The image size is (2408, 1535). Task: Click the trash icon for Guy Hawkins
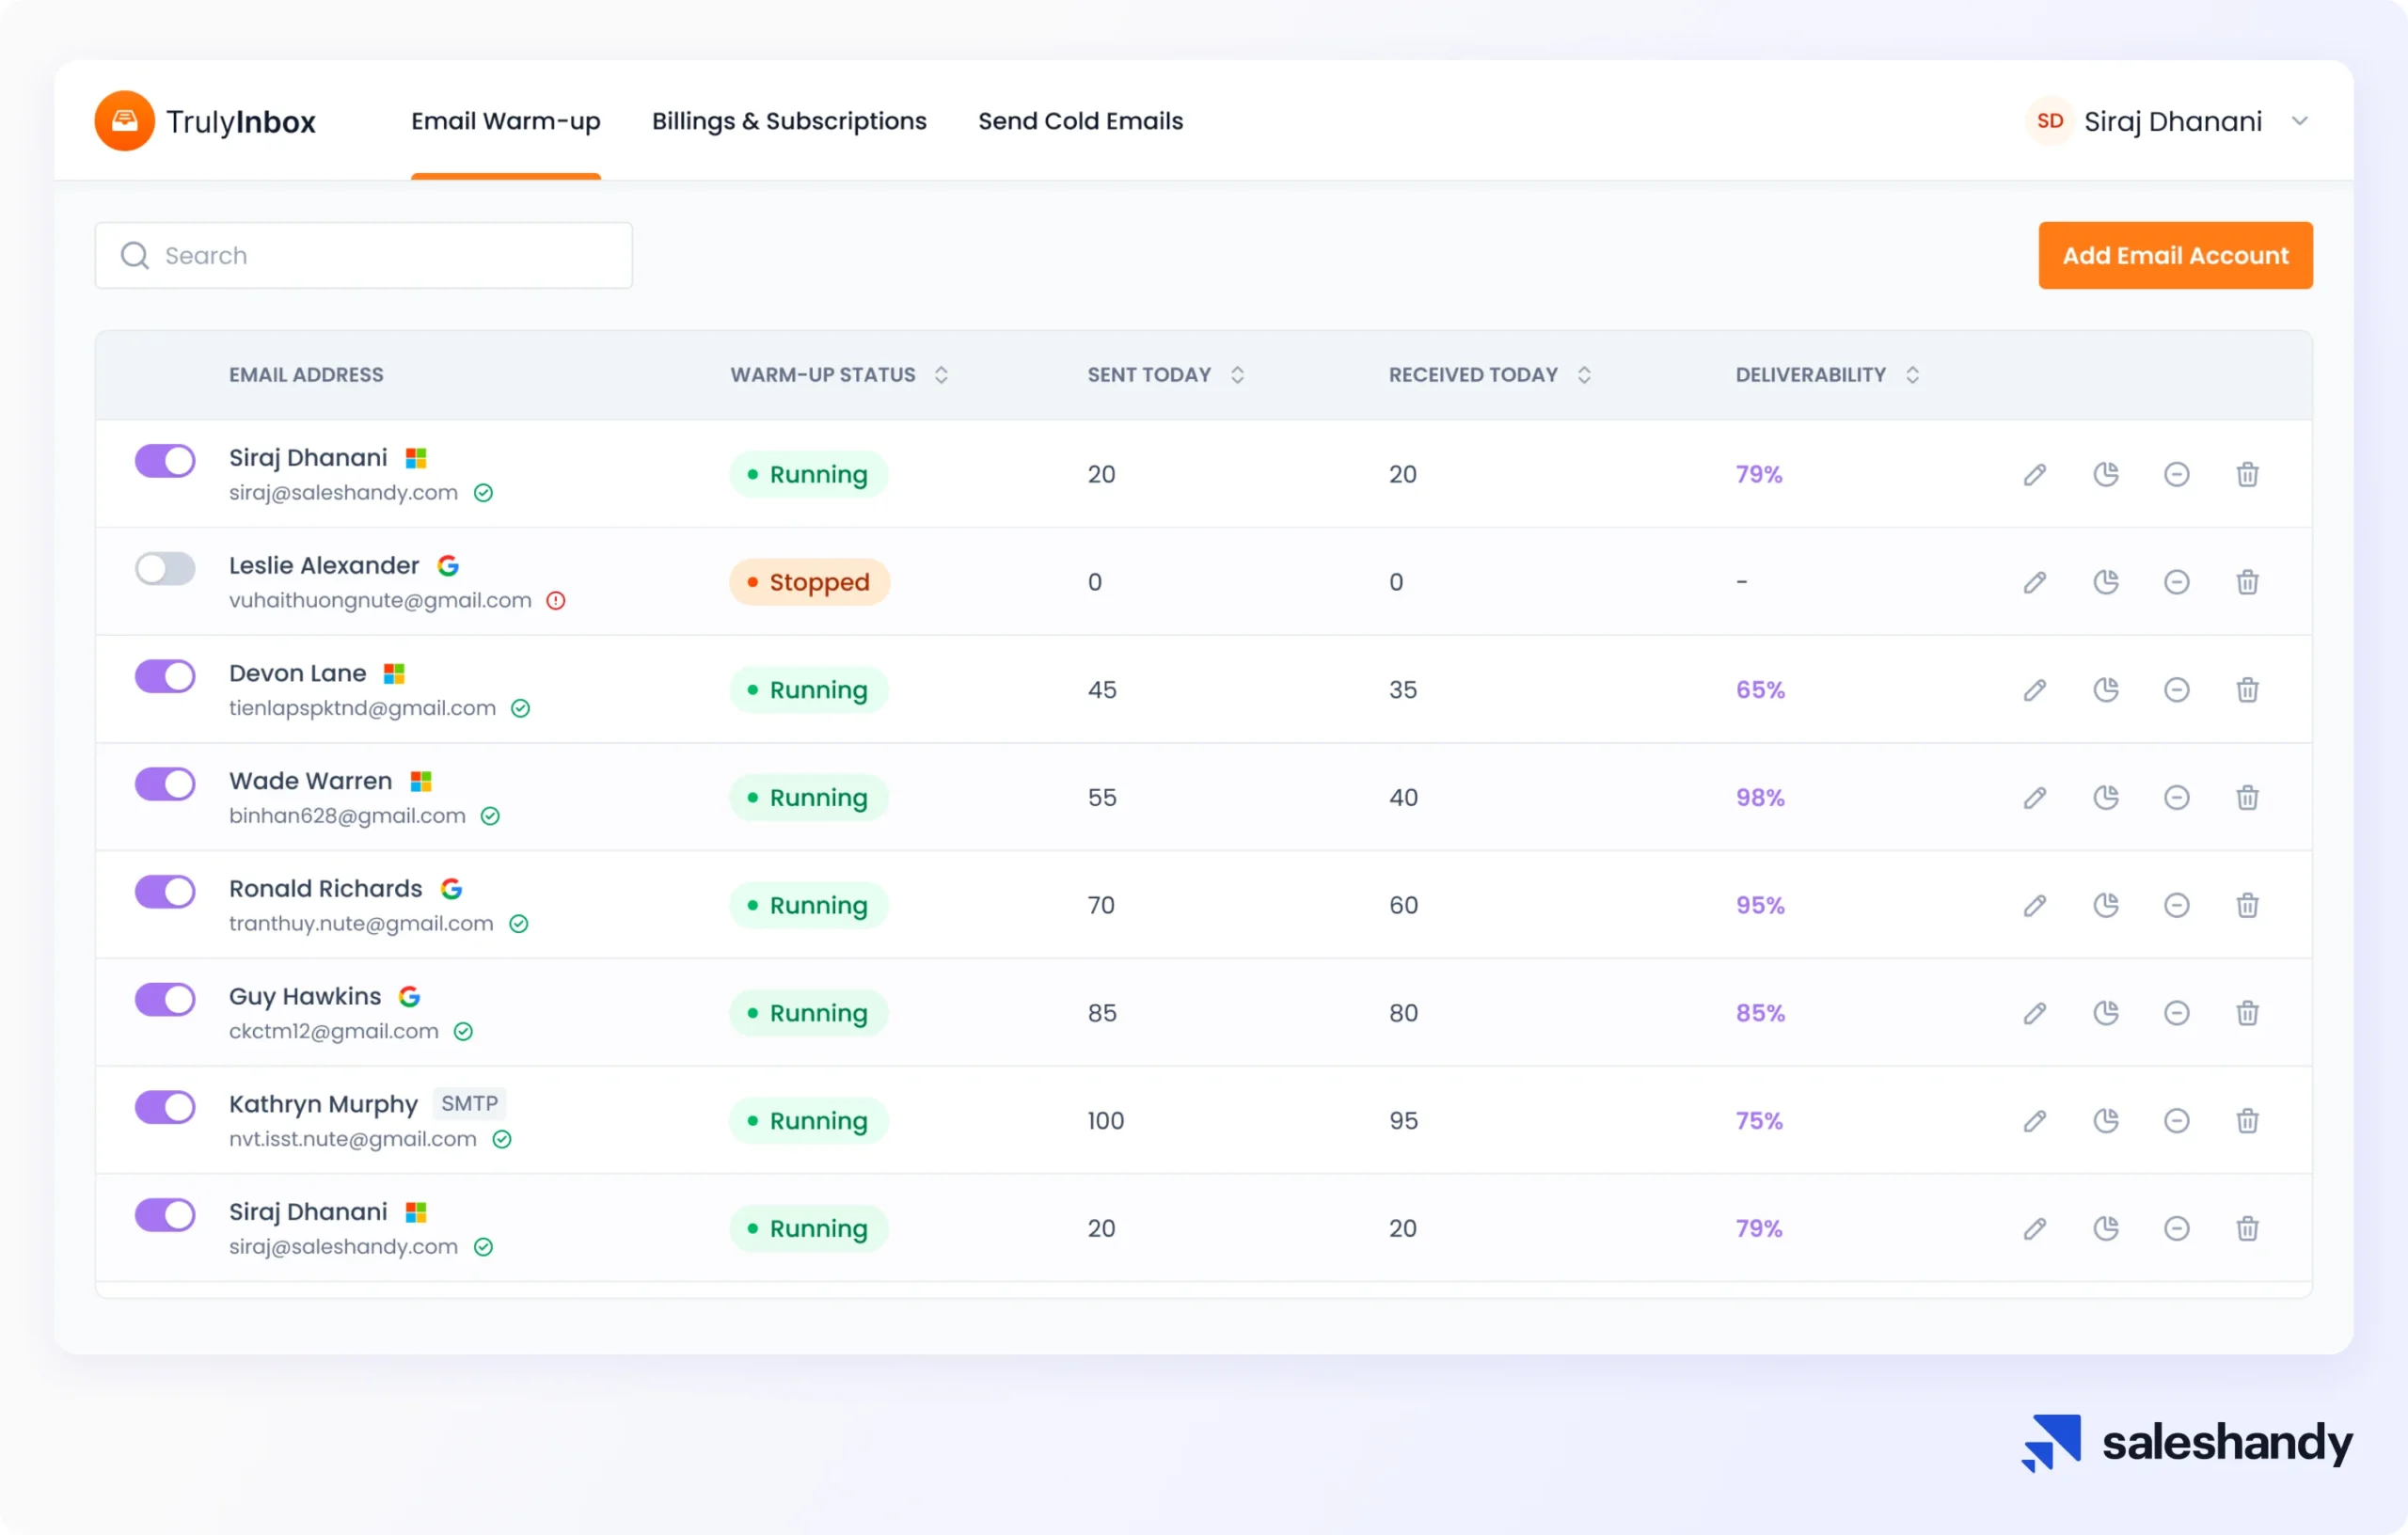(2247, 1013)
